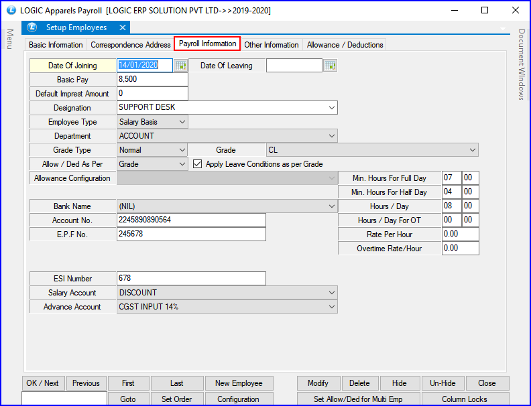Click Min. Hours For Full Day minutes box

[471, 178]
